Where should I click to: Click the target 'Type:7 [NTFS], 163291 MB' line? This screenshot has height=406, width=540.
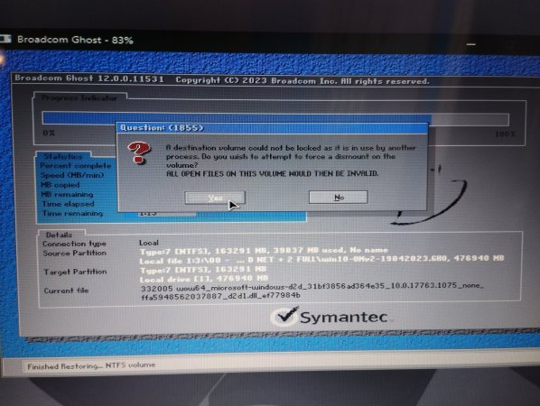pyautogui.click(x=203, y=269)
